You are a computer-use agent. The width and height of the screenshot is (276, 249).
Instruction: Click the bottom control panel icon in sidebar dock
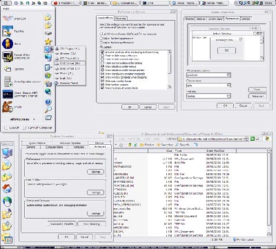(7, 238)
